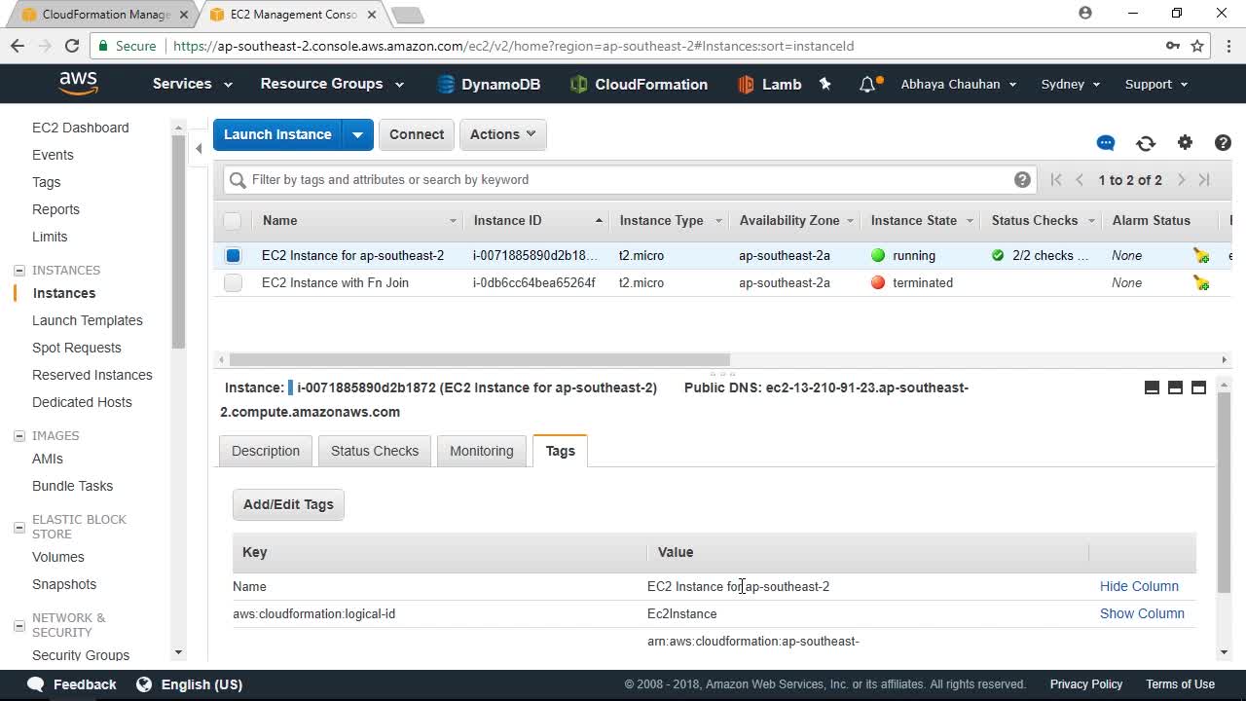
Task: Click alarm icon for terminated instance
Action: pyautogui.click(x=1201, y=282)
